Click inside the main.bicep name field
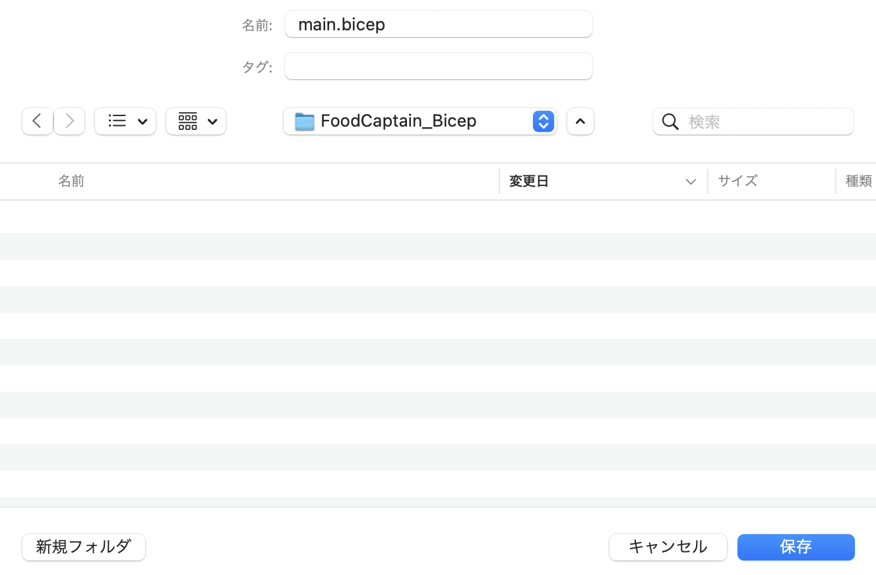The height and width of the screenshot is (575, 876). click(438, 24)
